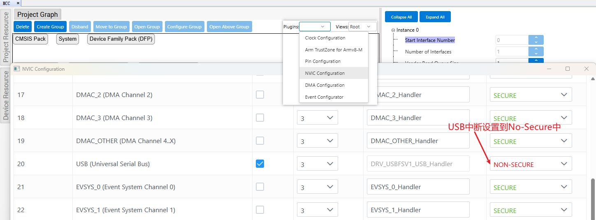
Task: Click the Number of Interfaces value field
Action: 512,52
